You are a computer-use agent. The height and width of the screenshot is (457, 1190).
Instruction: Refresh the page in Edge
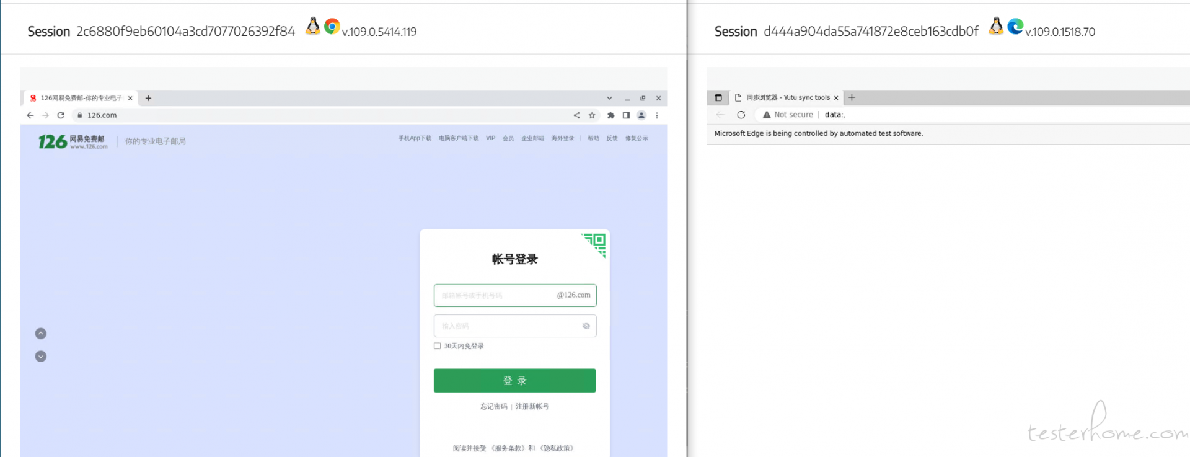pyautogui.click(x=741, y=115)
